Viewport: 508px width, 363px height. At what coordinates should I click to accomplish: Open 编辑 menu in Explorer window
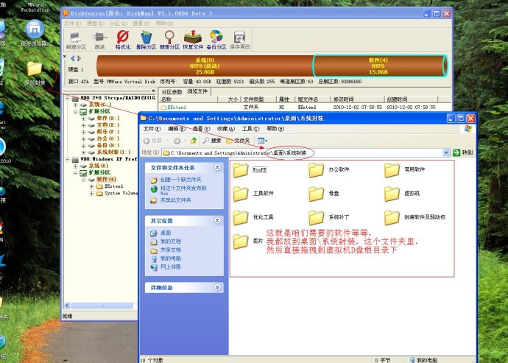[177, 129]
